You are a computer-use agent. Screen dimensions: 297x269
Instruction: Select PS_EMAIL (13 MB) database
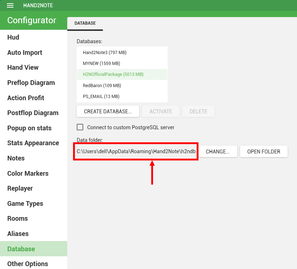[x=122, y=97]
